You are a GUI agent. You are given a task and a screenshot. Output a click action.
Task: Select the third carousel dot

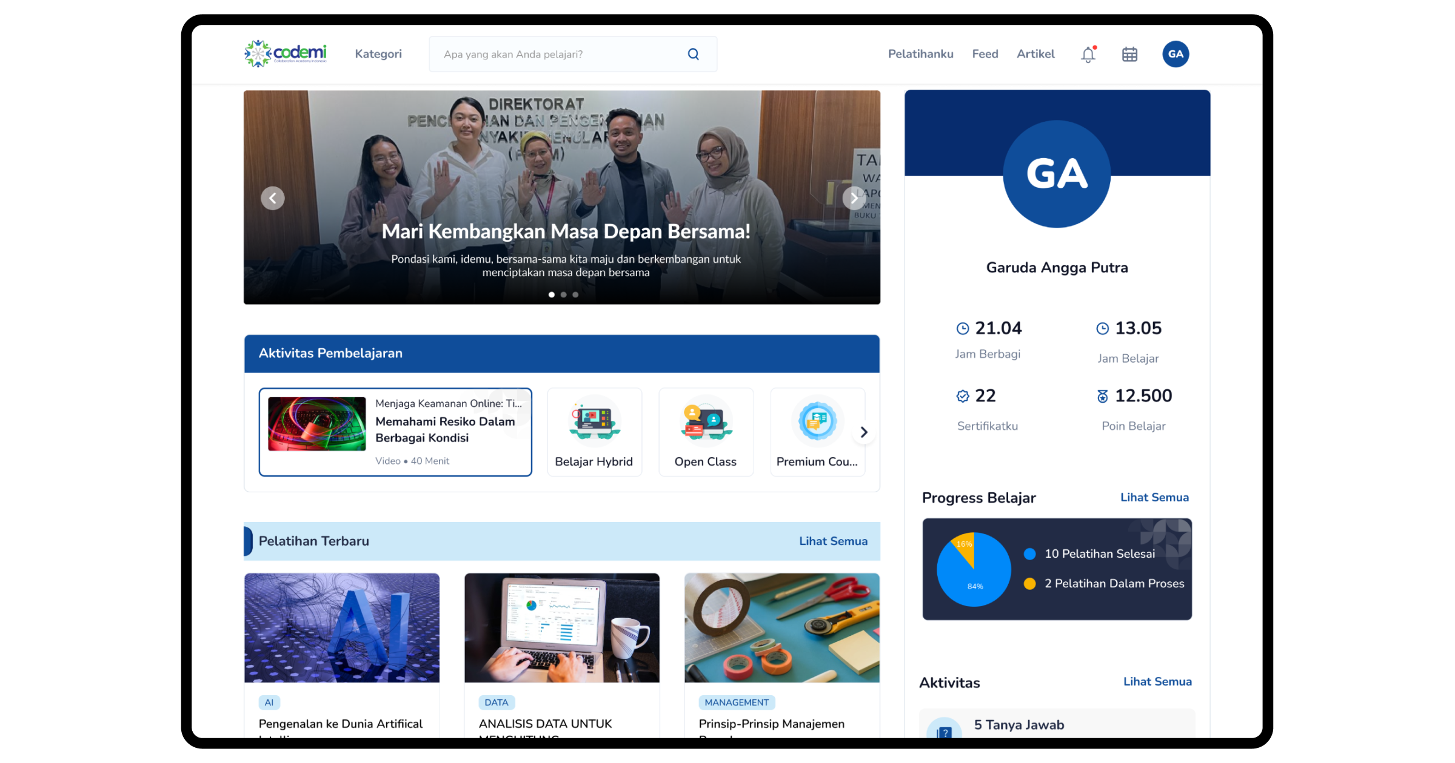[x=576, y=295]
